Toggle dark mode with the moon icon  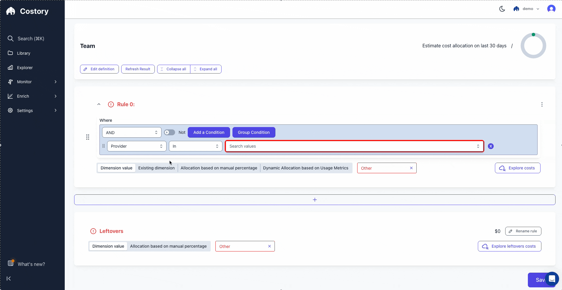pos(502,9)
